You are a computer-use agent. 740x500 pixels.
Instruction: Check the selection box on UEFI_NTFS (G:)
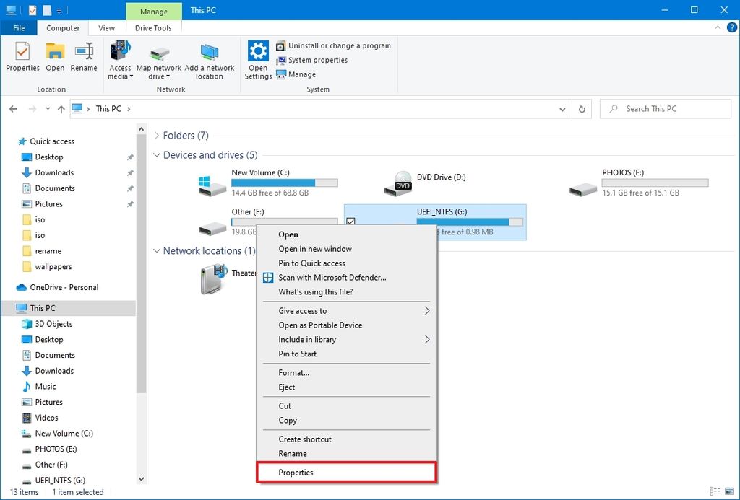(351, 222)
